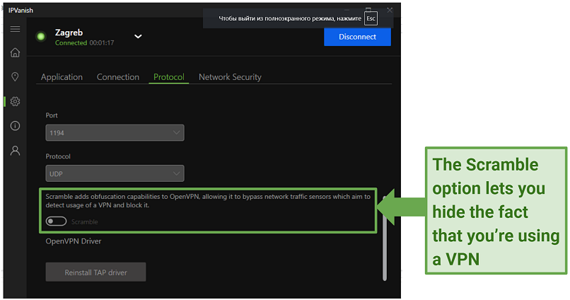Open the hamburger menu in IPVanish sidebar
Viewport: 570px width, 300px height.
(x=15, y=29)
